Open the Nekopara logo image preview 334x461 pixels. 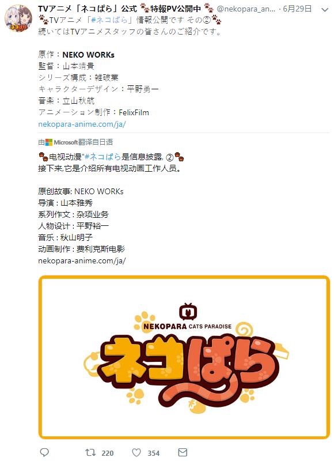pos(184,357)
